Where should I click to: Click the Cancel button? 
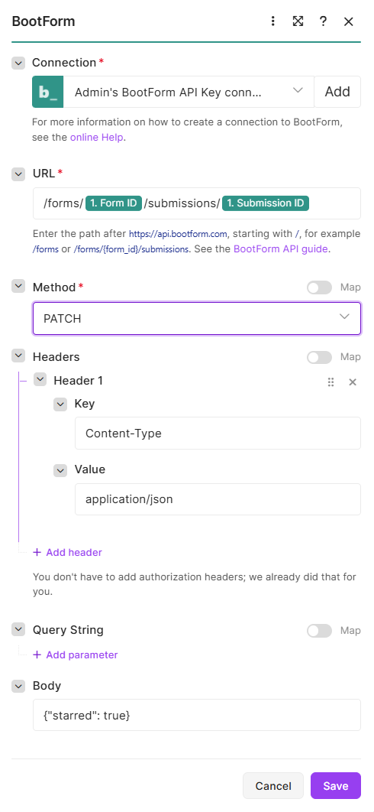click(273, 786)
